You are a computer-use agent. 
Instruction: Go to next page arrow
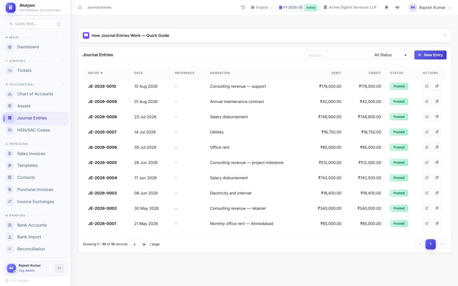pos(442,244)
